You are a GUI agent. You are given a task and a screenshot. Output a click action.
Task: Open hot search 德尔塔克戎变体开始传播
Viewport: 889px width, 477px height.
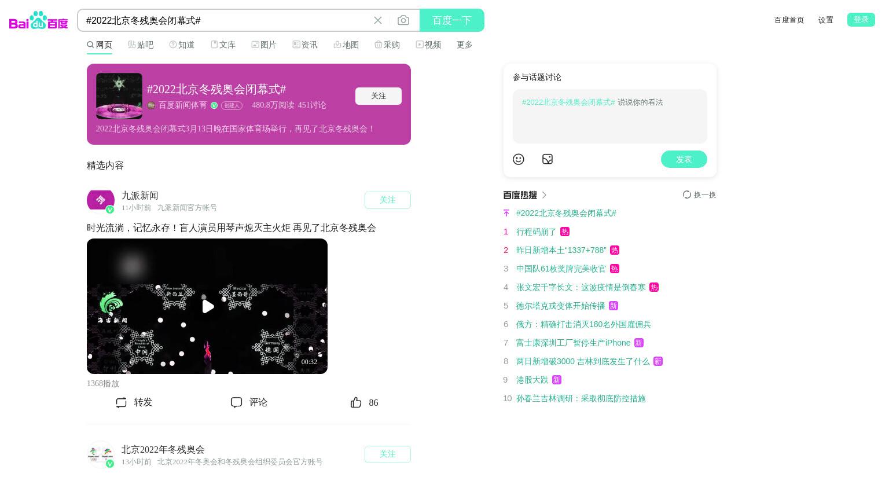(x=561, y=306)
